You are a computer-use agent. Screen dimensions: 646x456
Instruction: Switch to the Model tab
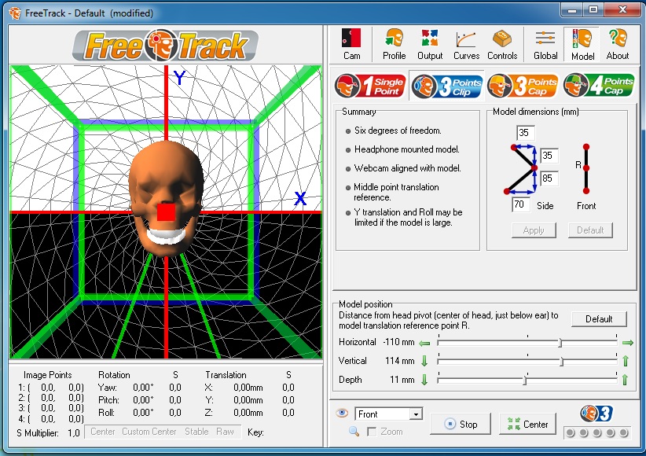582,44
